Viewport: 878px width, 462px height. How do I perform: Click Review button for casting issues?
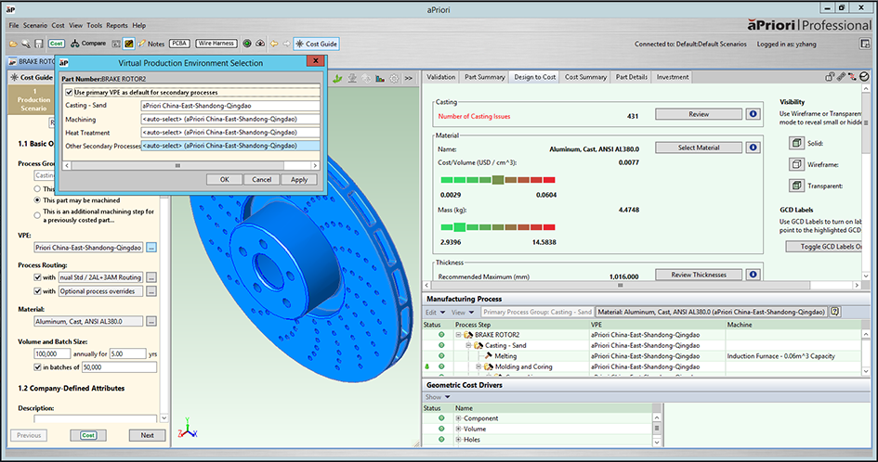coord(699,114)
